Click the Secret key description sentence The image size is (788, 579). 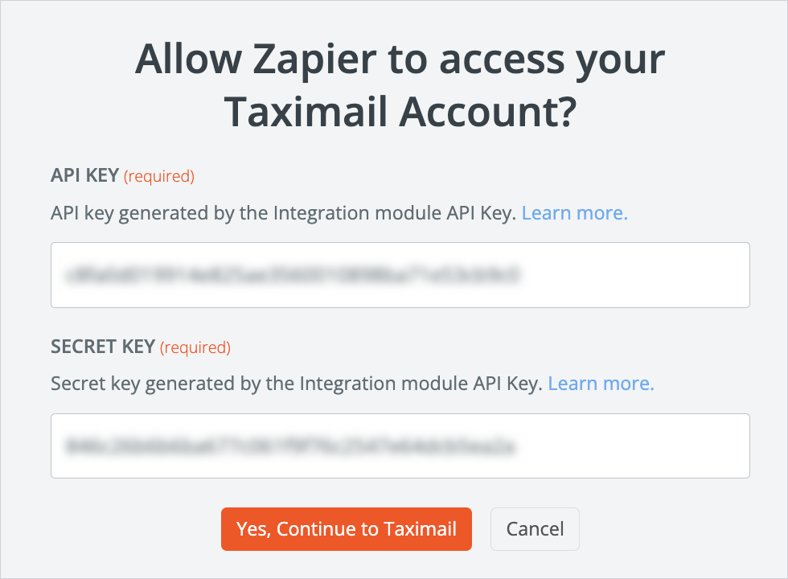[x=296, y=384]
